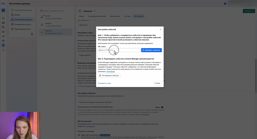Click the audiences people icon in sidebar

[3, 32]
